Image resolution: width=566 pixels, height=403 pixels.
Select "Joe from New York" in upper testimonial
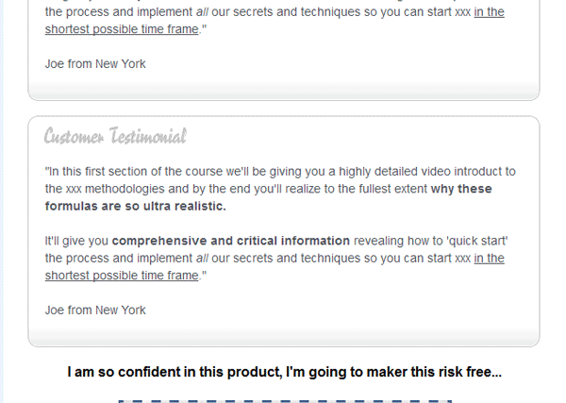(95, 64)
